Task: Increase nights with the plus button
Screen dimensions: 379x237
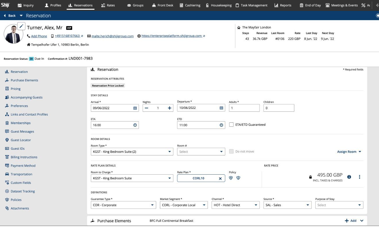Action: 169,108
